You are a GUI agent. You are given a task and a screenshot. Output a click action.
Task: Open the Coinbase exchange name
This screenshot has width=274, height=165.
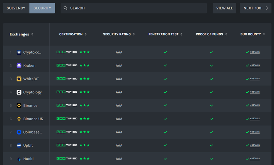(33, 132)
